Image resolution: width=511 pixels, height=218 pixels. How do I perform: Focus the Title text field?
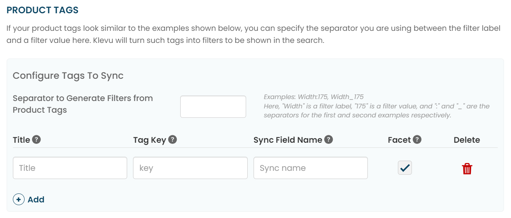click(70, 168)
